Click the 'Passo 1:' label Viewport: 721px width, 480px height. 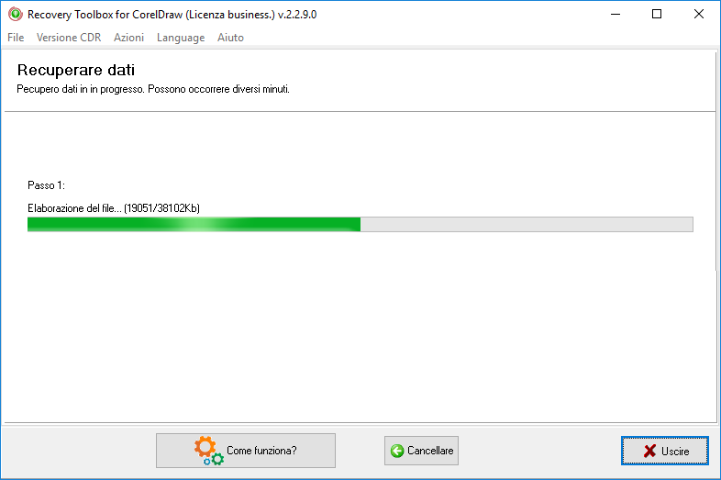point(46,185)
